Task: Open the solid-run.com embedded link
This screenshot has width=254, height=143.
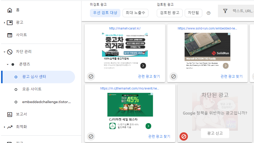Action: pos(207,28)
